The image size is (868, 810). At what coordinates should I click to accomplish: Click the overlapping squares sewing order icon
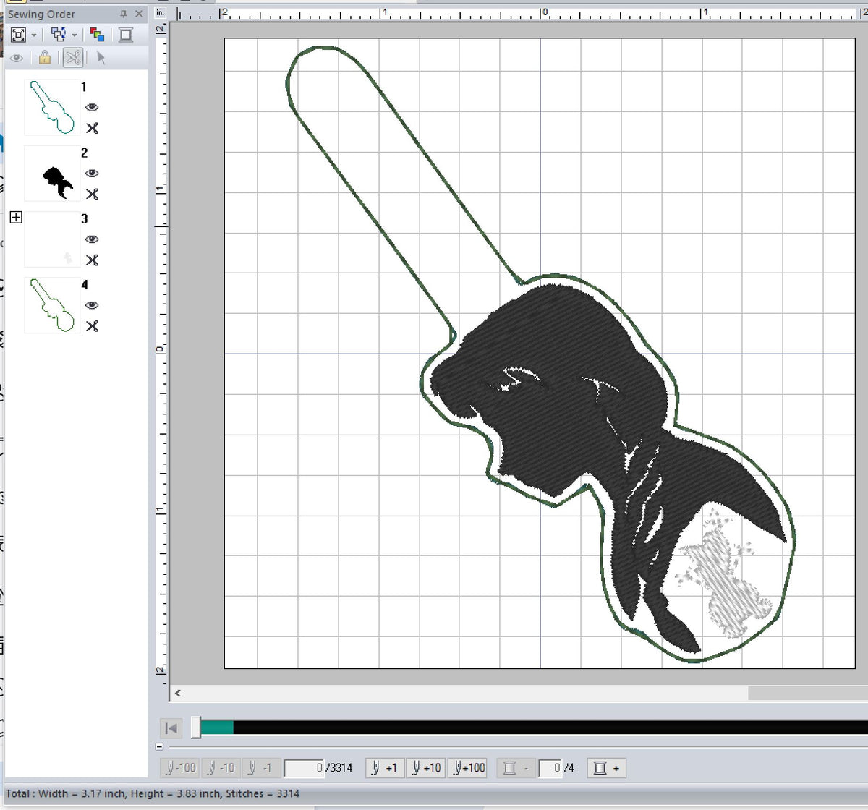59,35
